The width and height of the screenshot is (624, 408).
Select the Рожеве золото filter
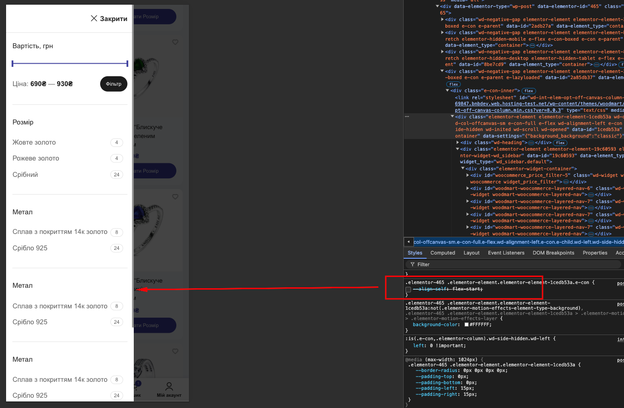(x=36, y=158)
